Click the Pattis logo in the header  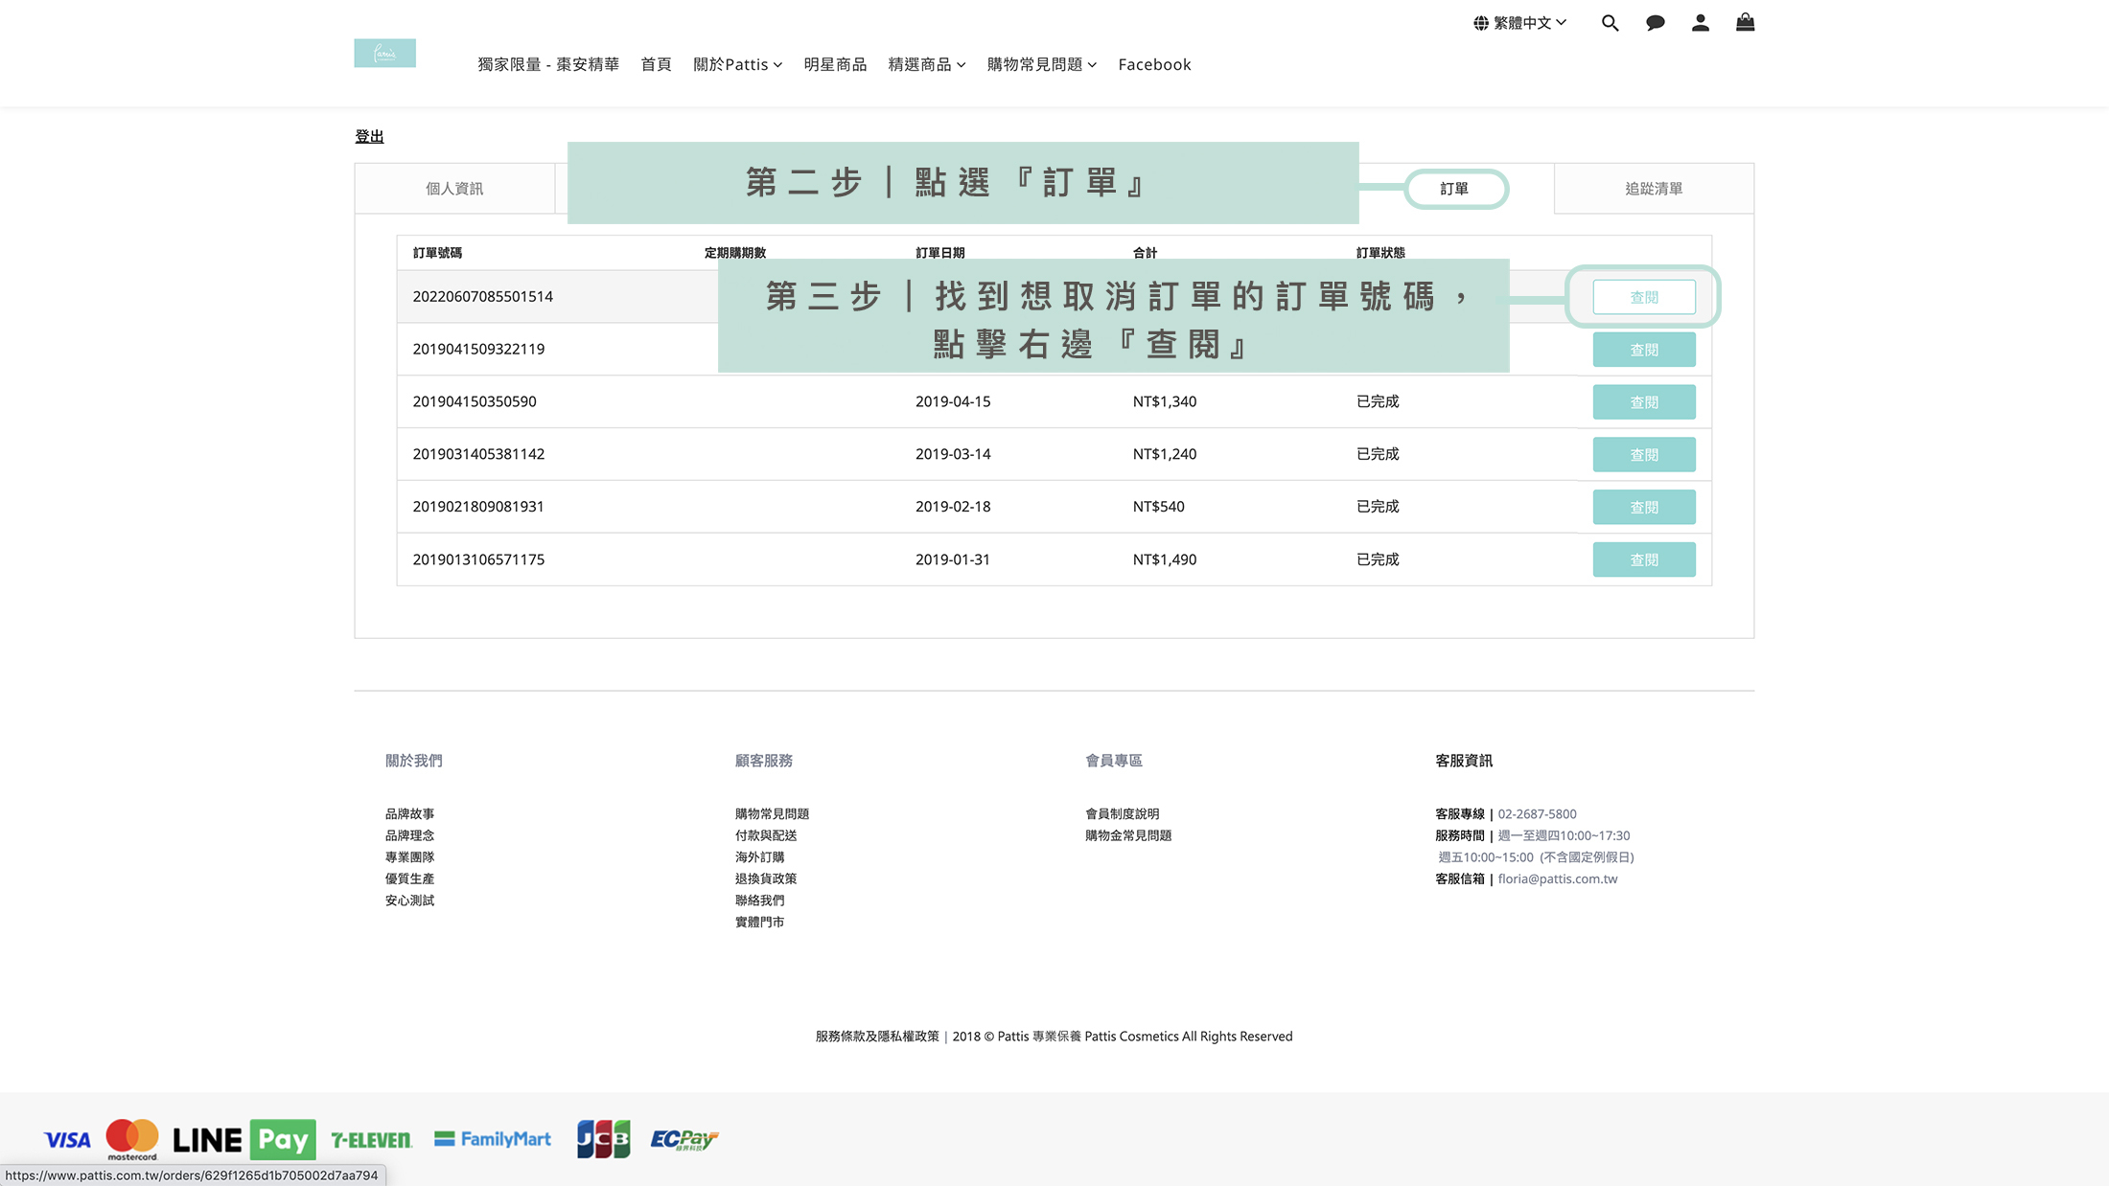point(384,54)
